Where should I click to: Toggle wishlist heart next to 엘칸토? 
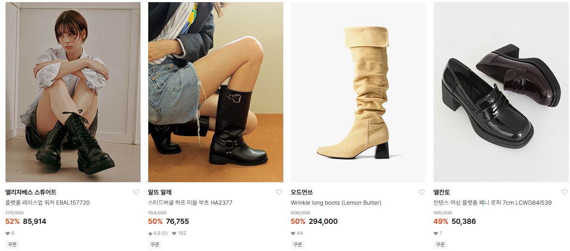coord(564,192)
